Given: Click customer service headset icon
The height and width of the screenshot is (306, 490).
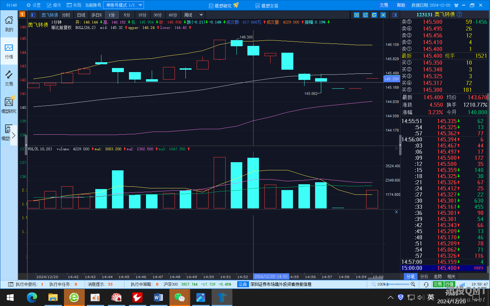Looking at the screenshot, I should pyautogui.click(x=426, y=285).
